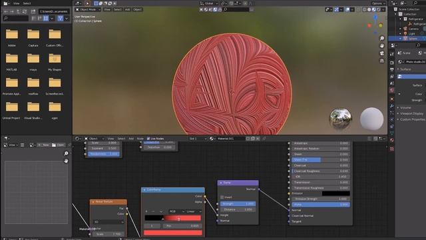Image resolution: width=426 pixels, height=240 pixels.
Task: Open Object Mode dropdown in viewport
Action: 88,9
